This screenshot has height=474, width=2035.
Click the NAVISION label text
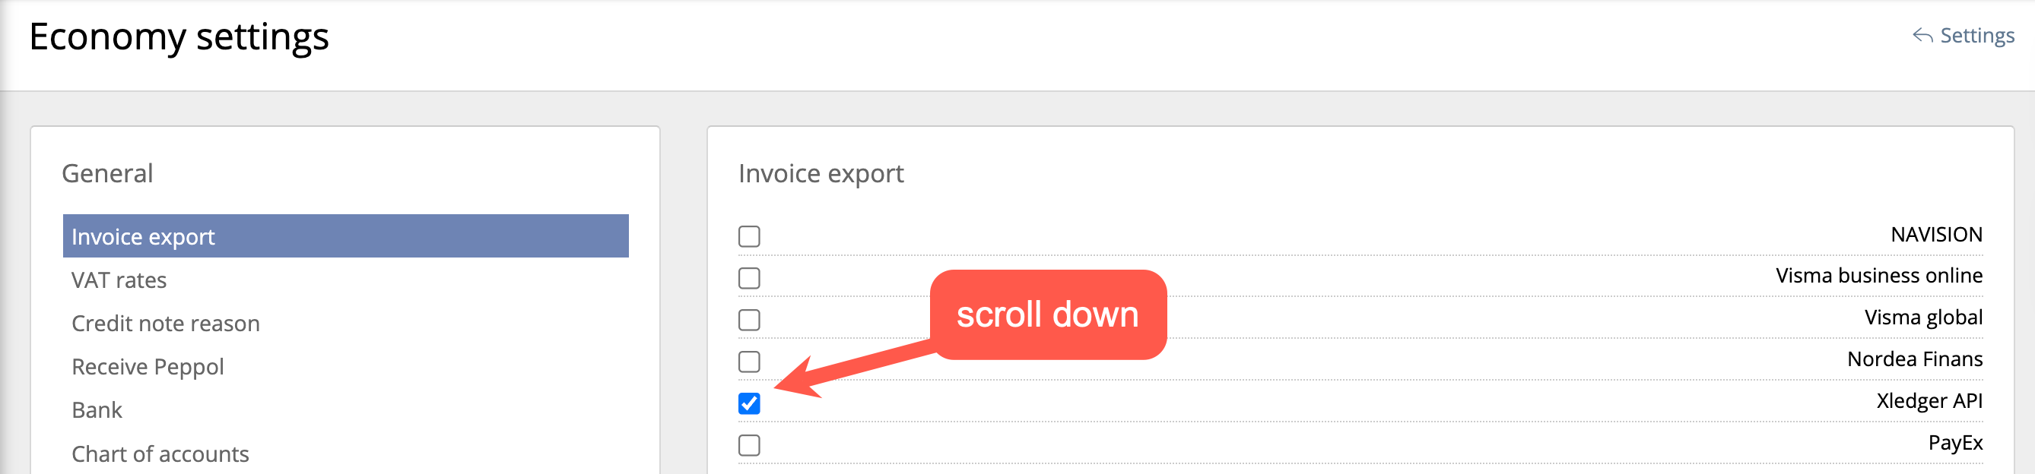click(1936, 234)
